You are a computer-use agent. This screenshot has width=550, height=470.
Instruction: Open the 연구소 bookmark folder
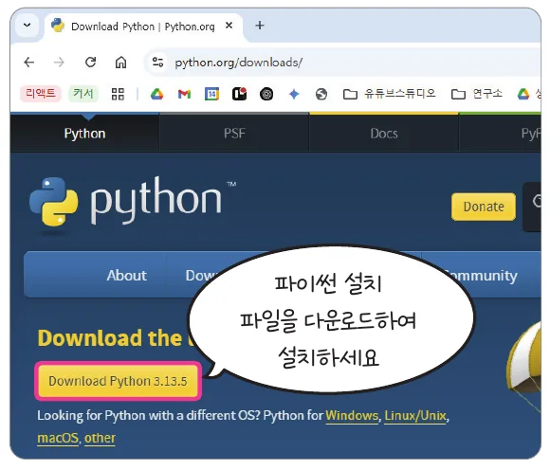[x=477, y=94]
